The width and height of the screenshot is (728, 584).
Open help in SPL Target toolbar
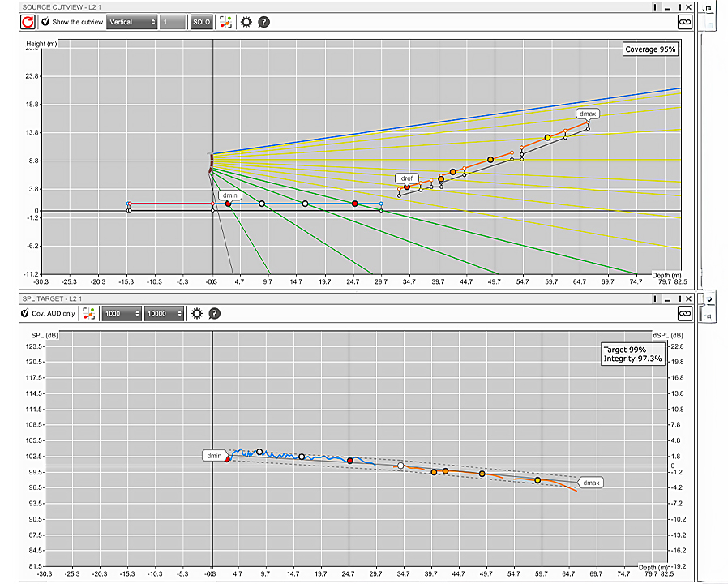tap(214, 313)
